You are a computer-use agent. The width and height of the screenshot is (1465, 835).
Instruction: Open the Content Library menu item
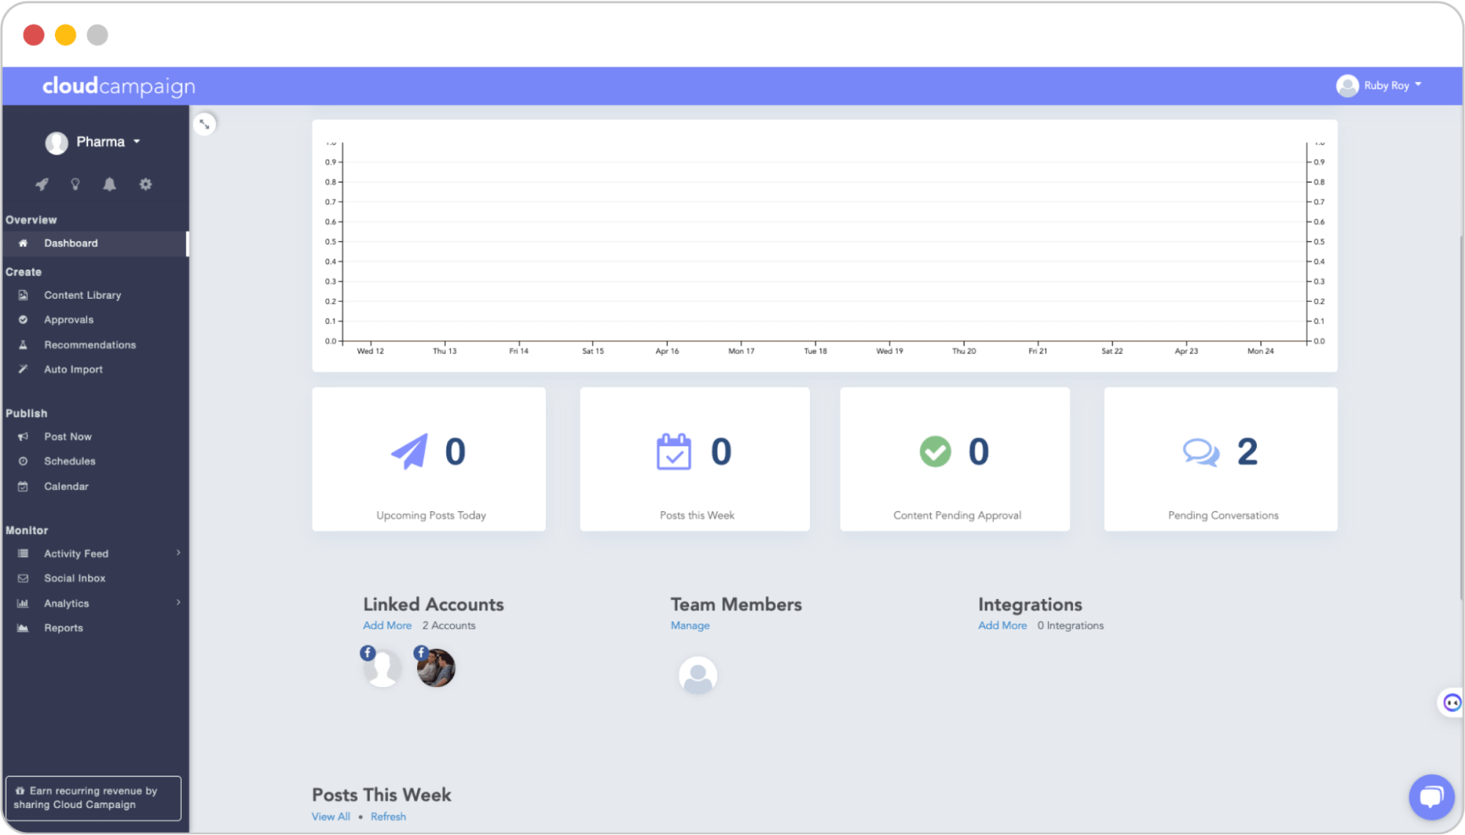pyautogui.click(x=83, y=294)
